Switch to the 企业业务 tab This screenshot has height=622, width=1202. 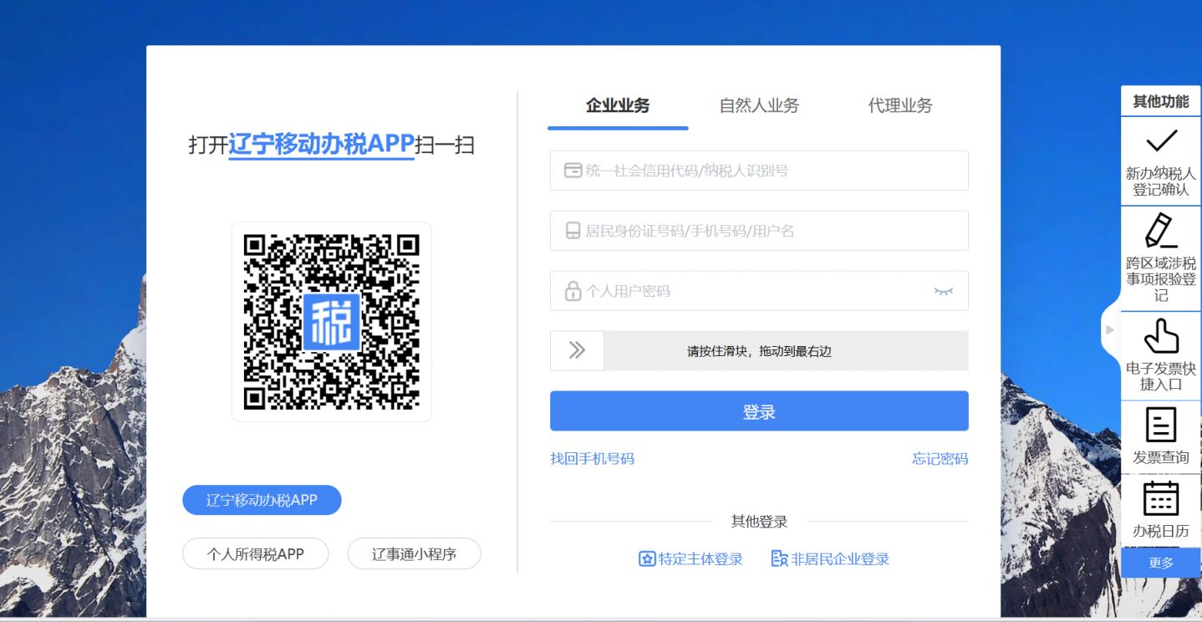coord(618,105)
